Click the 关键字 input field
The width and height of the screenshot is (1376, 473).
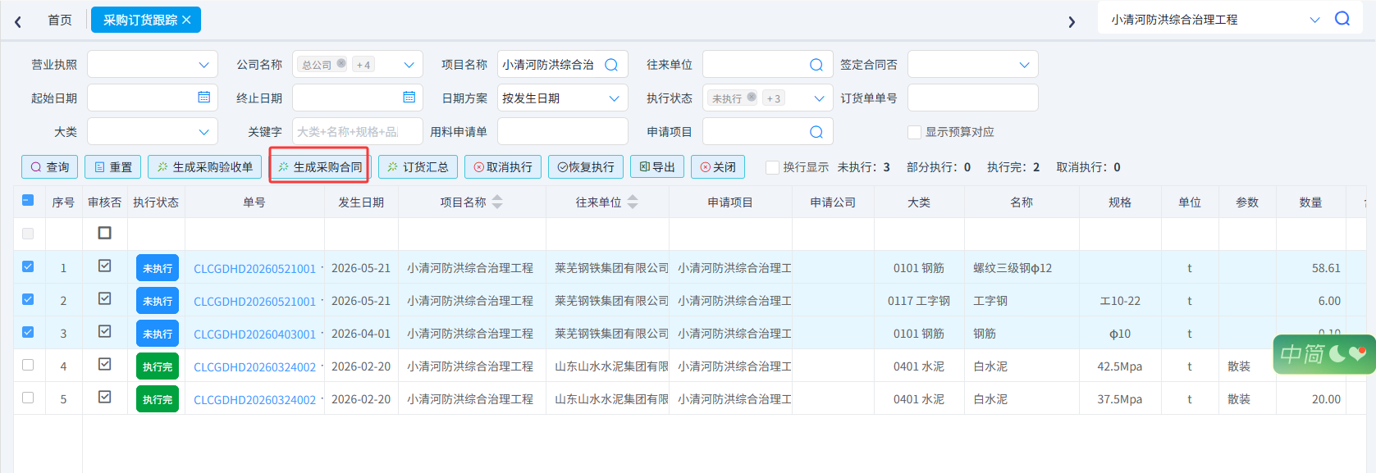coord(358,132)
